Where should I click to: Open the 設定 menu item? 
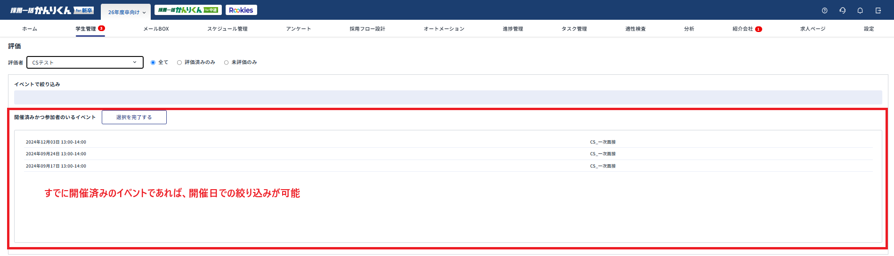(x=869, y=29)
